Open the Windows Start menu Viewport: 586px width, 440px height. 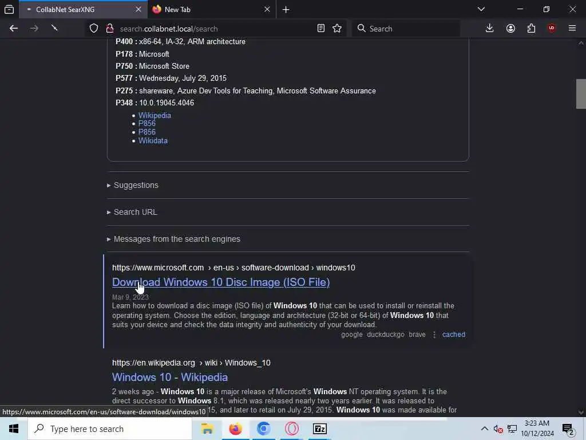pyautogui.click(x=14, y=429)
